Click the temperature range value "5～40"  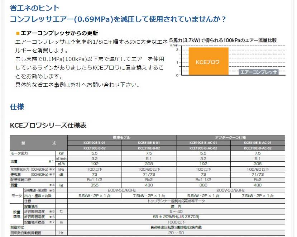[x=176, y=212]
